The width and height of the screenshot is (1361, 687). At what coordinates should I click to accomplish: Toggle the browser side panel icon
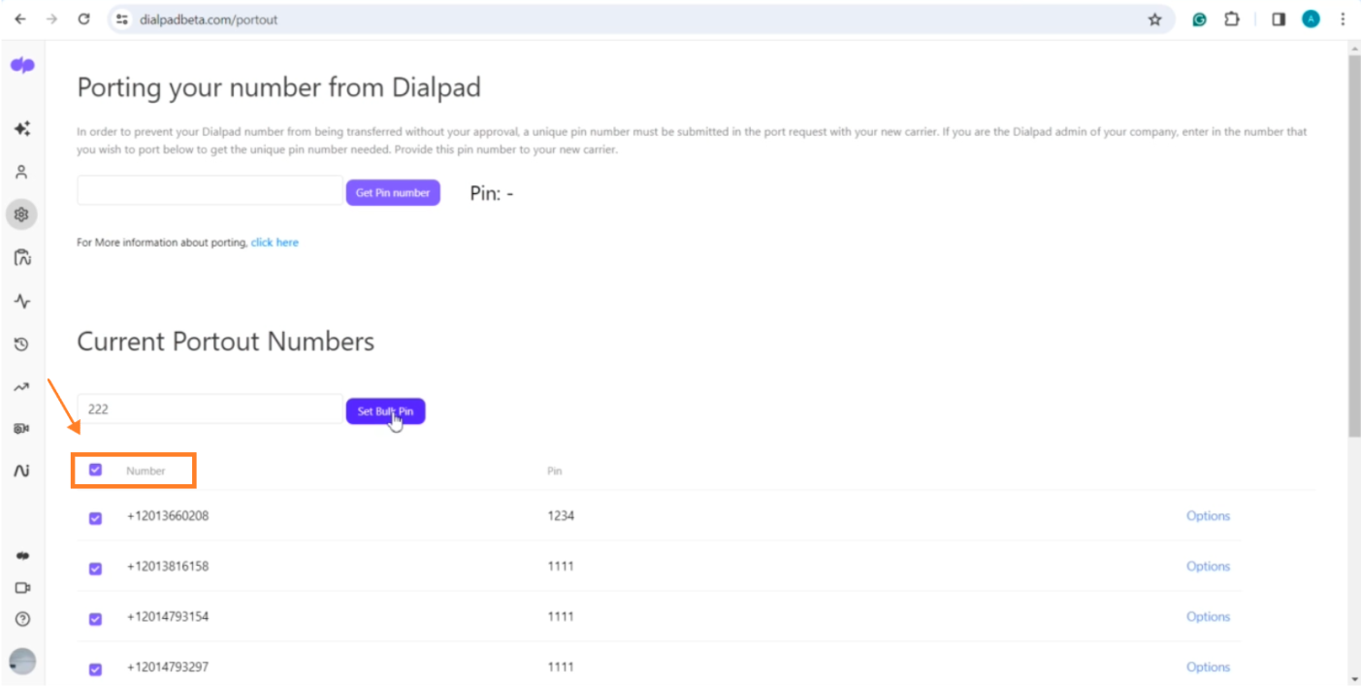coord(1279,18)
